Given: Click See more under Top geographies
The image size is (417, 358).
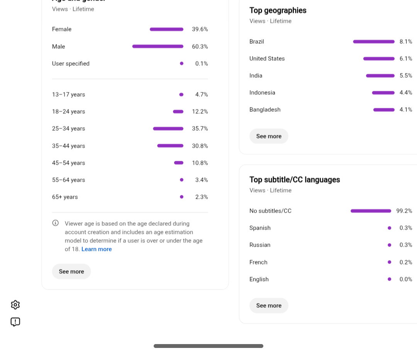Looking at the screenshot, I should tap(269, 136).
